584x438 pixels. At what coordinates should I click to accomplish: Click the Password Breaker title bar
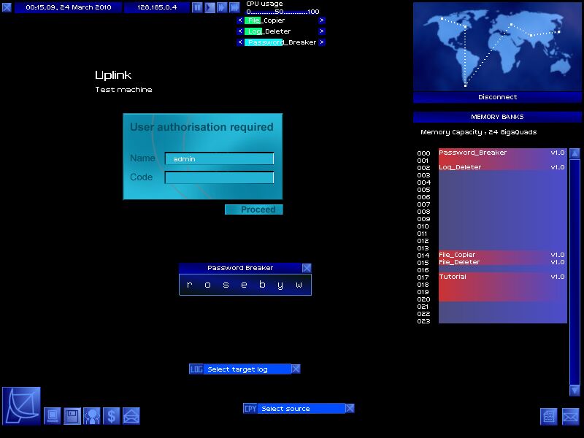pos(240,268)
